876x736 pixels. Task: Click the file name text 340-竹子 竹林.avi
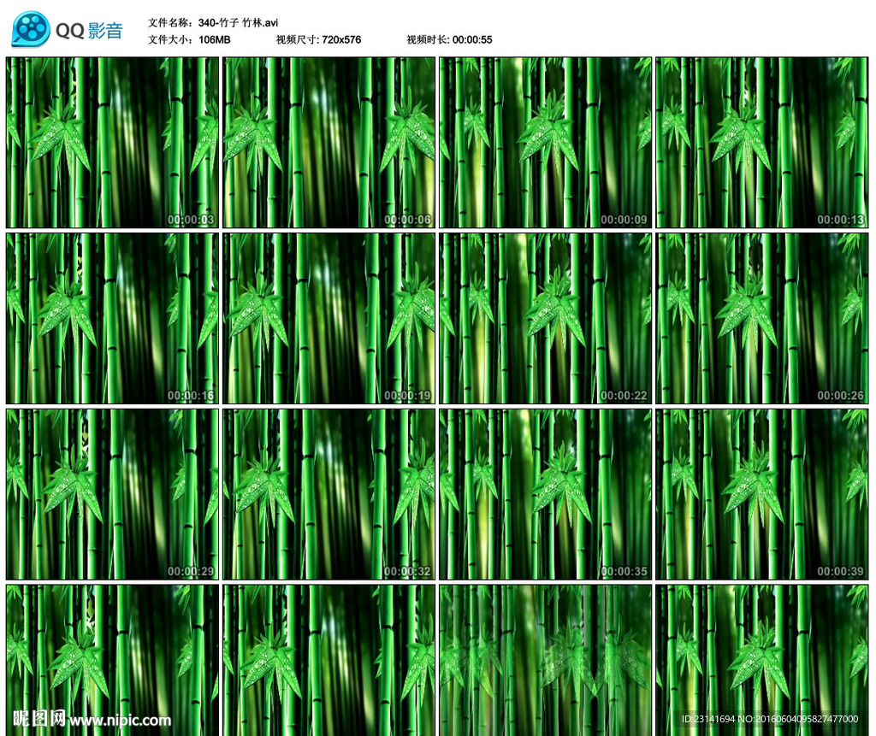(238, 23)
